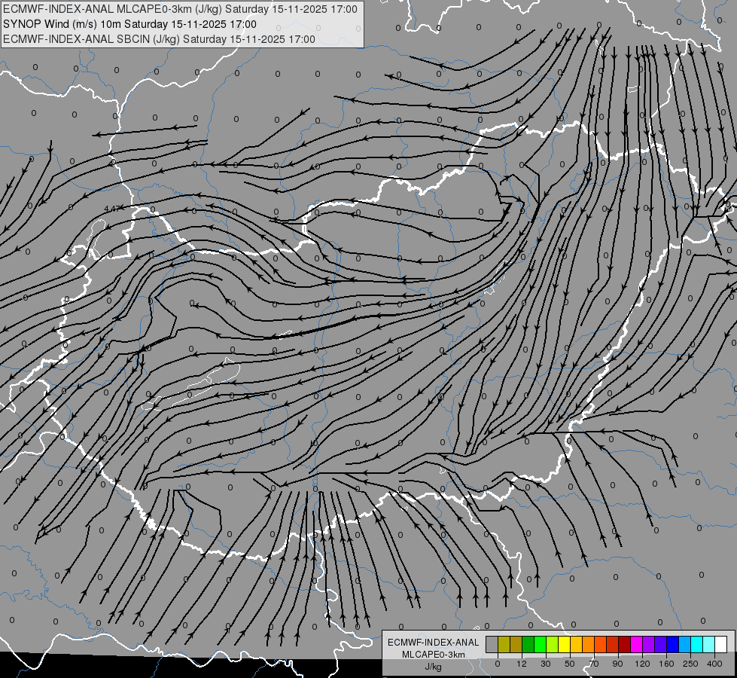The image size is (737, 678).
Task: Select the bright green legend swatch
Action: tap(540, 644)
